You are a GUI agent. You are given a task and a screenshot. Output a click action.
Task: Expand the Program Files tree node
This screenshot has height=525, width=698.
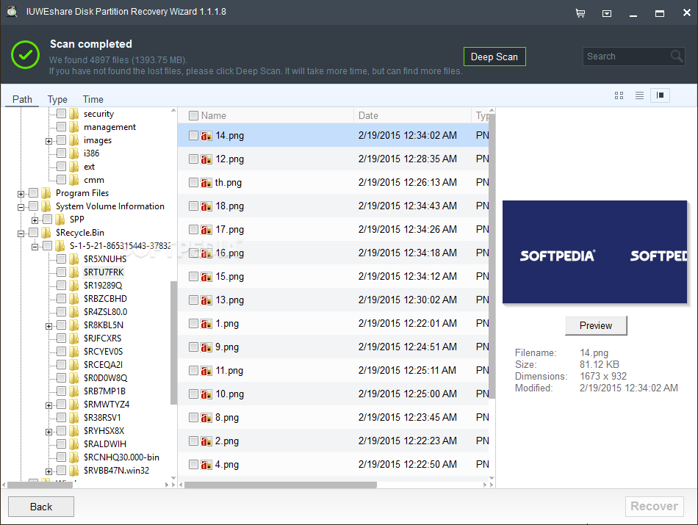pyautogui.click(x=21, y=194)
